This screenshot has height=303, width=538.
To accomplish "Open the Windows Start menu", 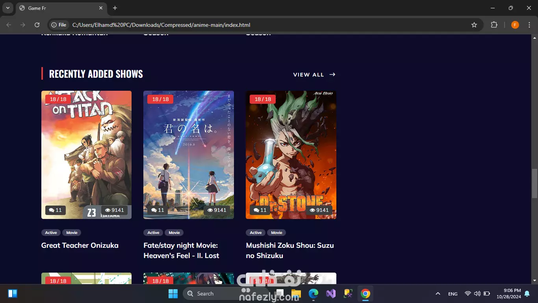I will (173, 294).
